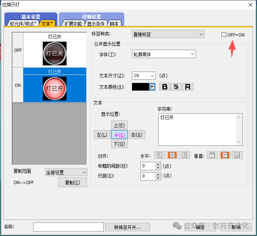257x236 pixels.
Task: Set horizontal alignment to center
Action: click(172, 155)
